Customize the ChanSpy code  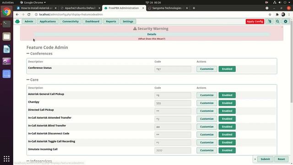[206, 103]
